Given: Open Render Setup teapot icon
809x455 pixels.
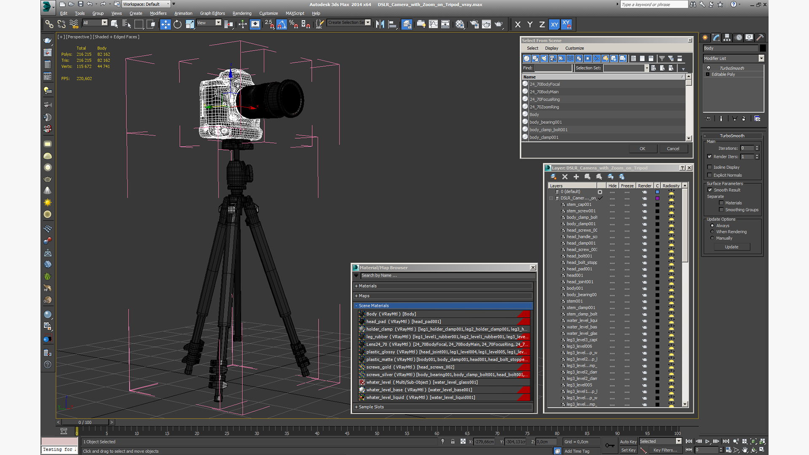Looking at the screenshot, I should click(474, 24).
